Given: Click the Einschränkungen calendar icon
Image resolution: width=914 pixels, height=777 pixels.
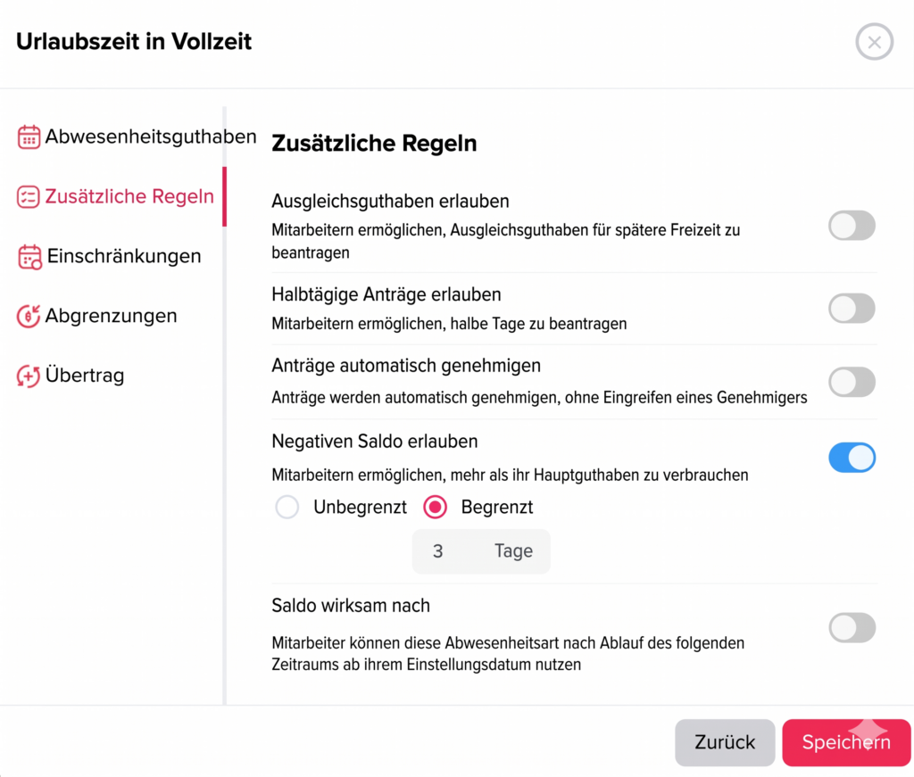Looking at the screenshot, I should pyautogui.click(x=28, y=256).
